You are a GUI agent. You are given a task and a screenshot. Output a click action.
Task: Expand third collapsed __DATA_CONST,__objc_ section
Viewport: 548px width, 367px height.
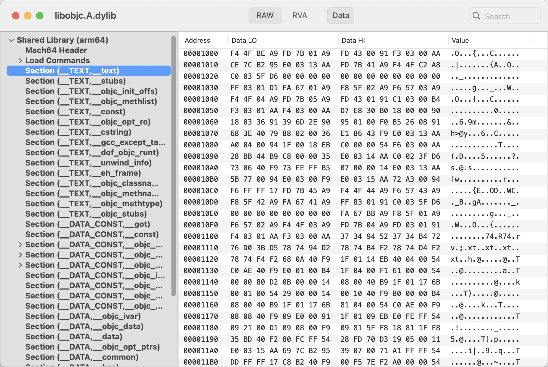(20, 265)
